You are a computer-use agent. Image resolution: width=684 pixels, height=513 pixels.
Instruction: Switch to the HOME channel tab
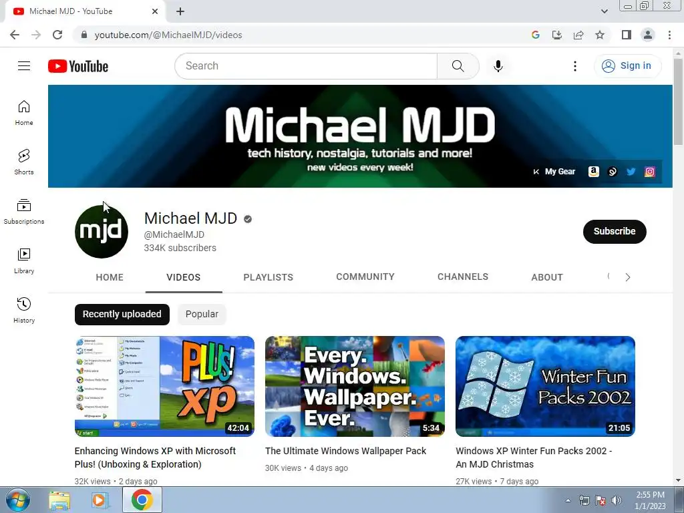[110, 277]
